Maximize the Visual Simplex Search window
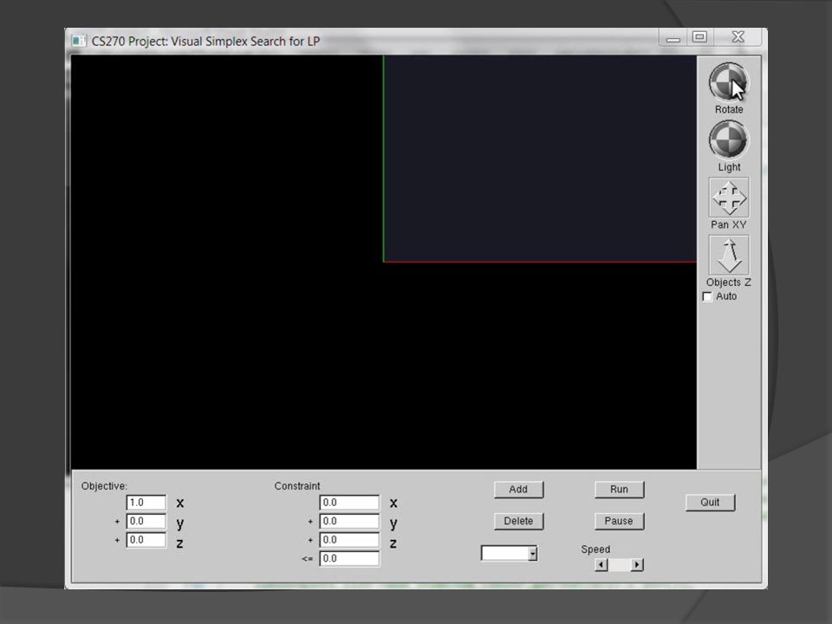This screenshot has height=624, width=832. click(x=699, y=37)
